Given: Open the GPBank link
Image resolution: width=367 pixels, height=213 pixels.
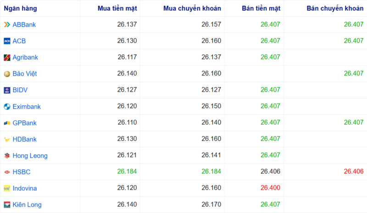Looking at the screenshot, I should pos(25,123).
